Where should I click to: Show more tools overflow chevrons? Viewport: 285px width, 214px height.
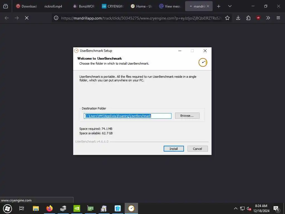pos(268,18)
